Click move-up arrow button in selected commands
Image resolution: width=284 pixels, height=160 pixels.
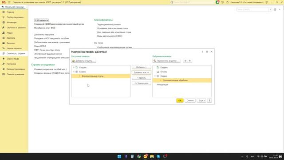point(185,61)
